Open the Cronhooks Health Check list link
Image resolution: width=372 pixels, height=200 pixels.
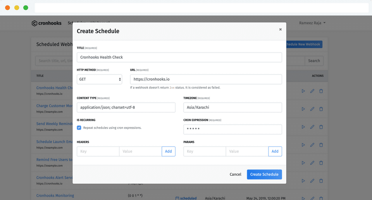tap(54, 88)
